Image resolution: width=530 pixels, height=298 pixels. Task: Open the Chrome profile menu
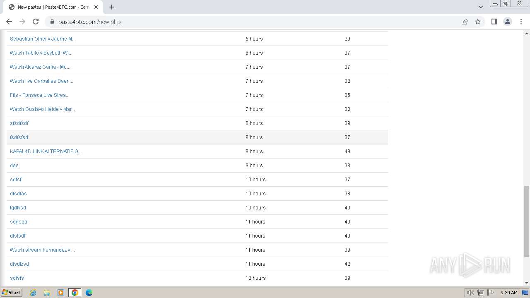click(x=508, y=22)
